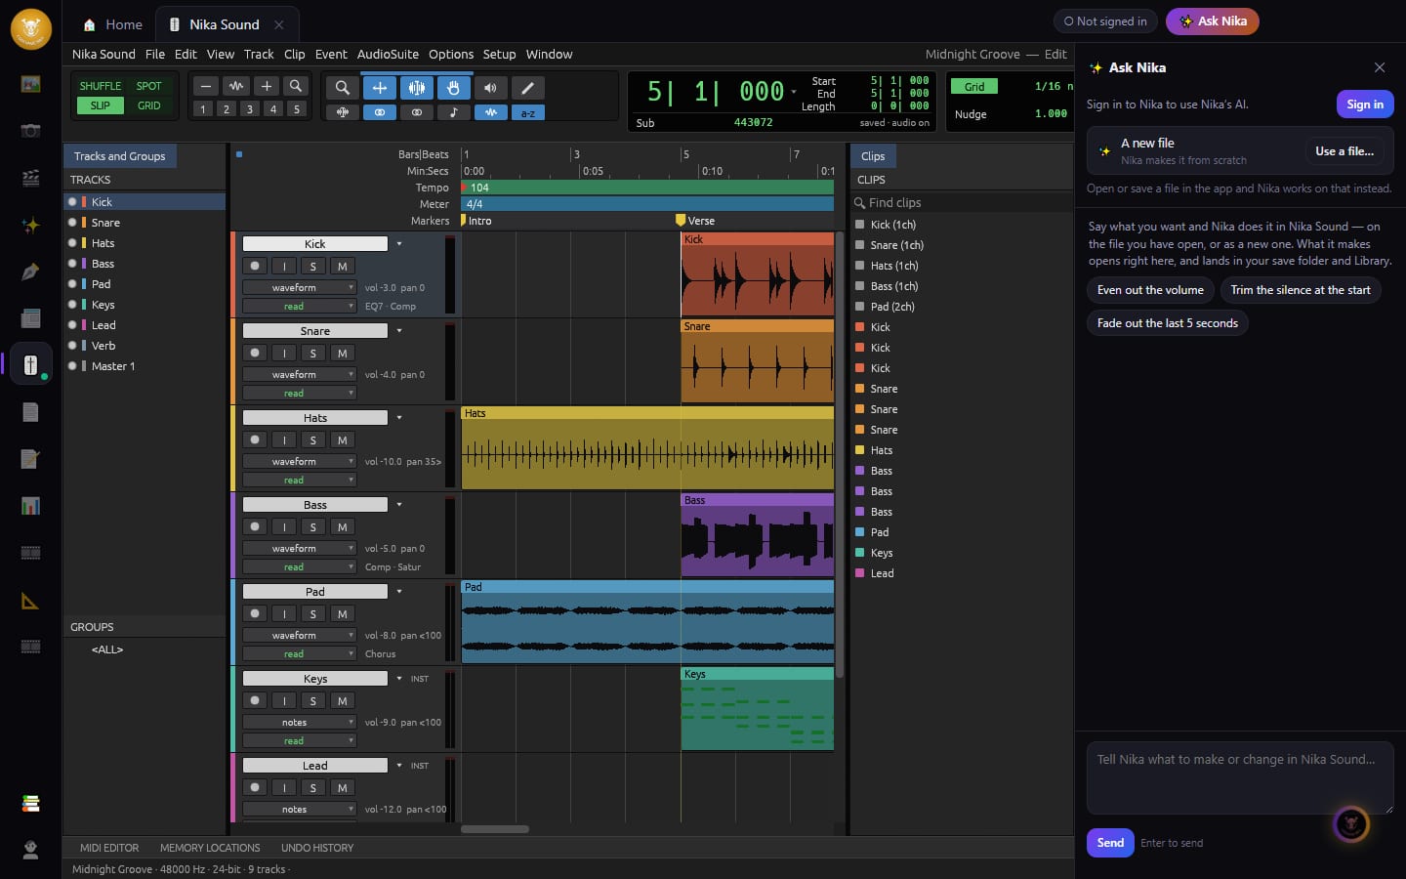
Task: Open the camera app in left sidebar
Action: (x=30, y=131)
